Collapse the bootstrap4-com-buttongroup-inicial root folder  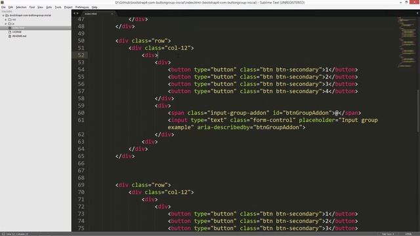[x=3, y=16]
